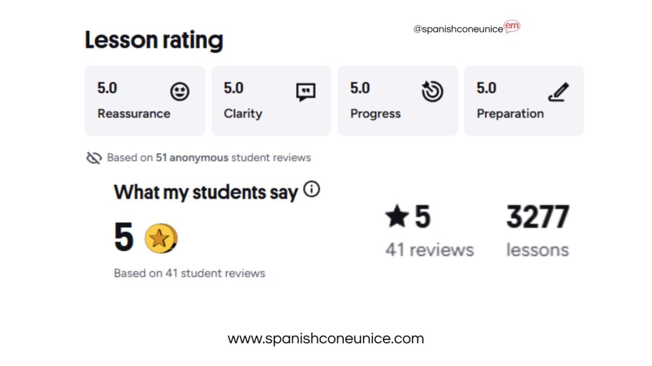The image size is (652, 366).
Task: Click the 'Lesson rating' heading
Action: tap(154, 40)
